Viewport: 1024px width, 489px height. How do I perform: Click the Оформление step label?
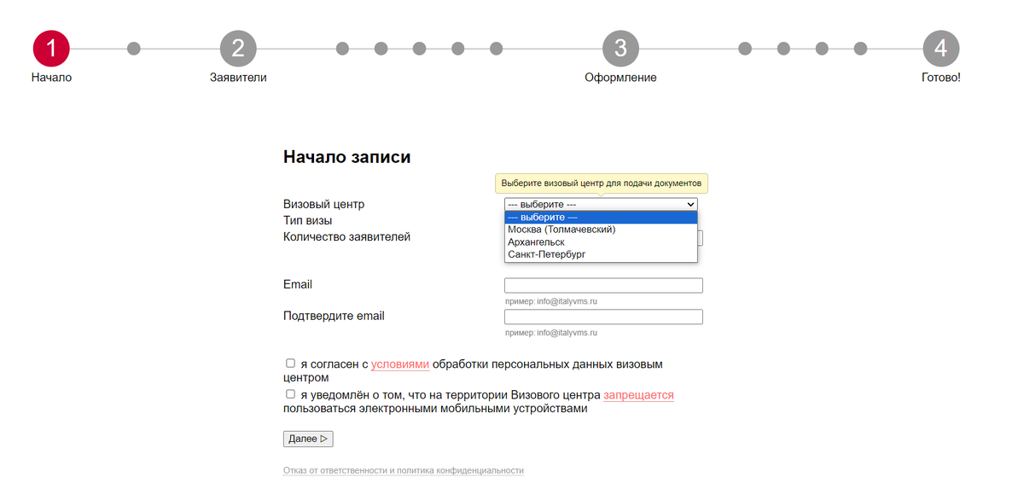pos(620,78)
